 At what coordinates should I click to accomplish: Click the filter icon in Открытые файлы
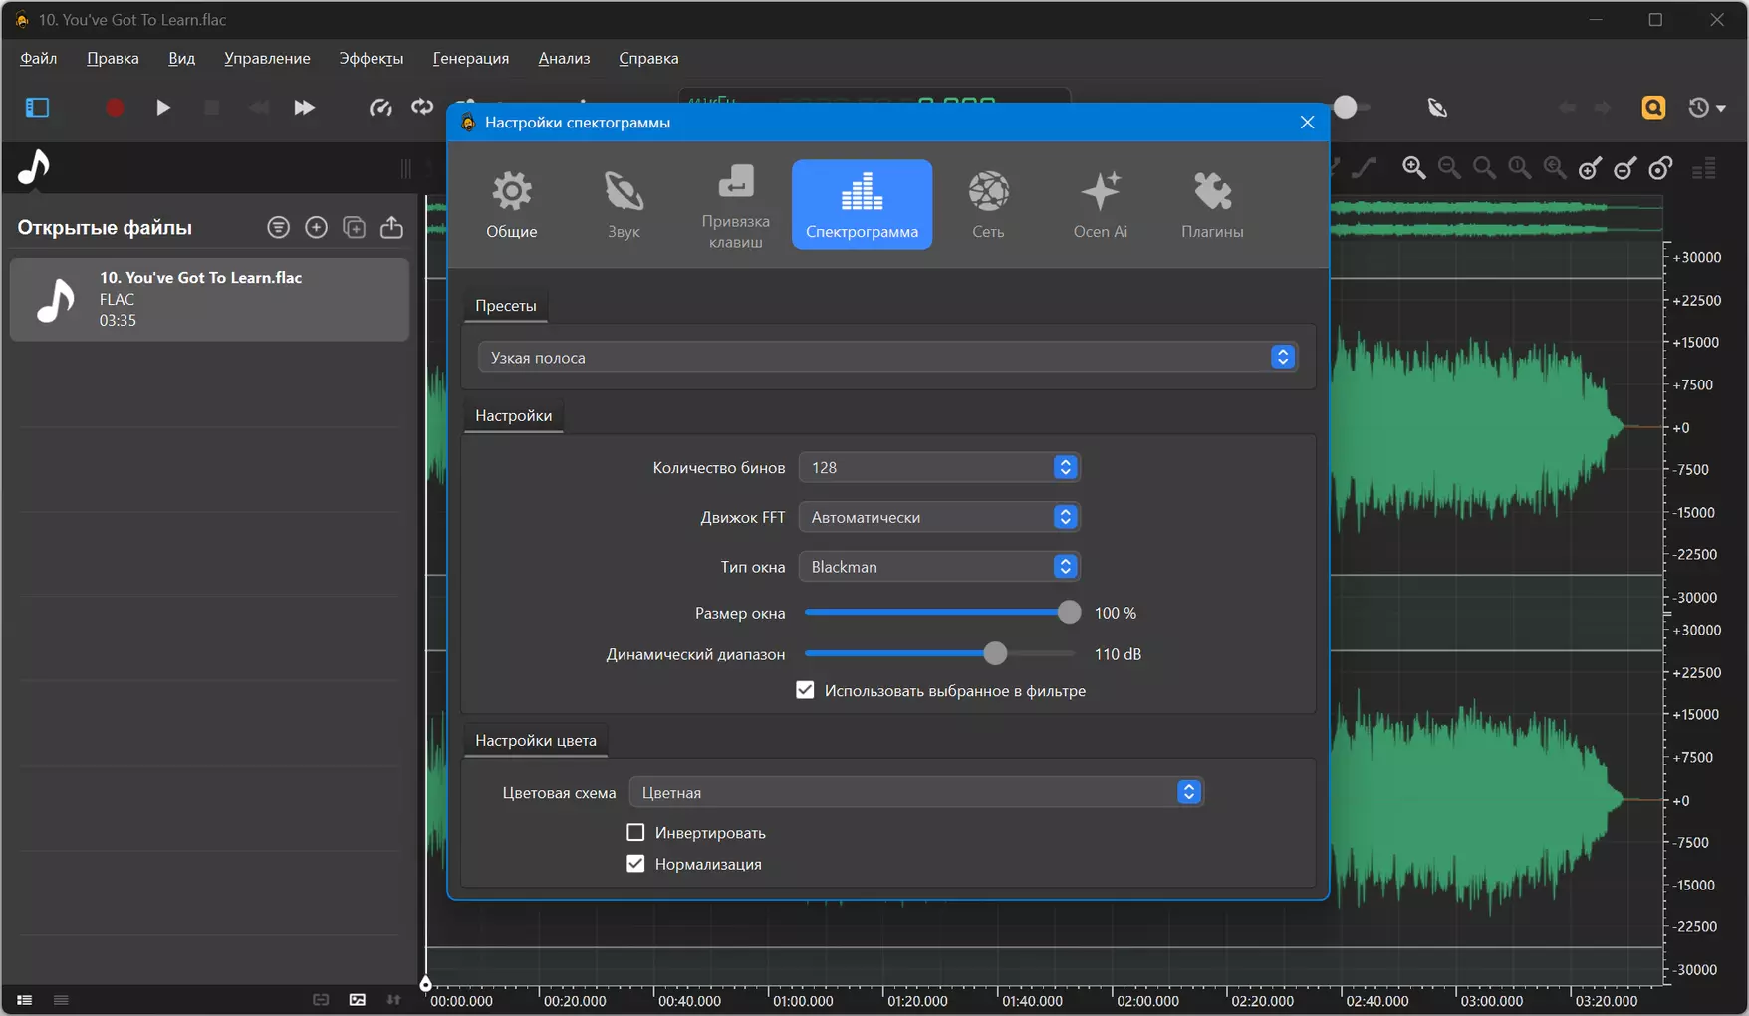tap(279, 227)
